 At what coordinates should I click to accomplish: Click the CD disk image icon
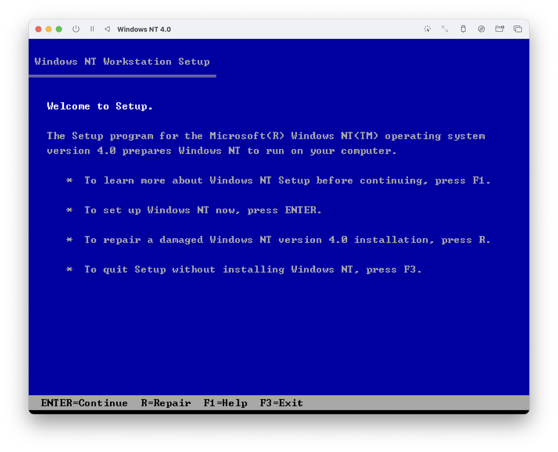click(x=481, y=29)
